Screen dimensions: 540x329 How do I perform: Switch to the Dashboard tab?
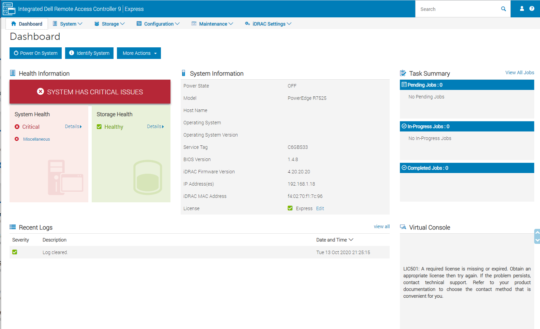click(x=27, y=24)
